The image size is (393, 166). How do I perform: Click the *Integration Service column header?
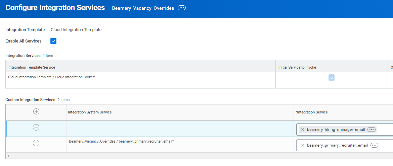[343, 112]
